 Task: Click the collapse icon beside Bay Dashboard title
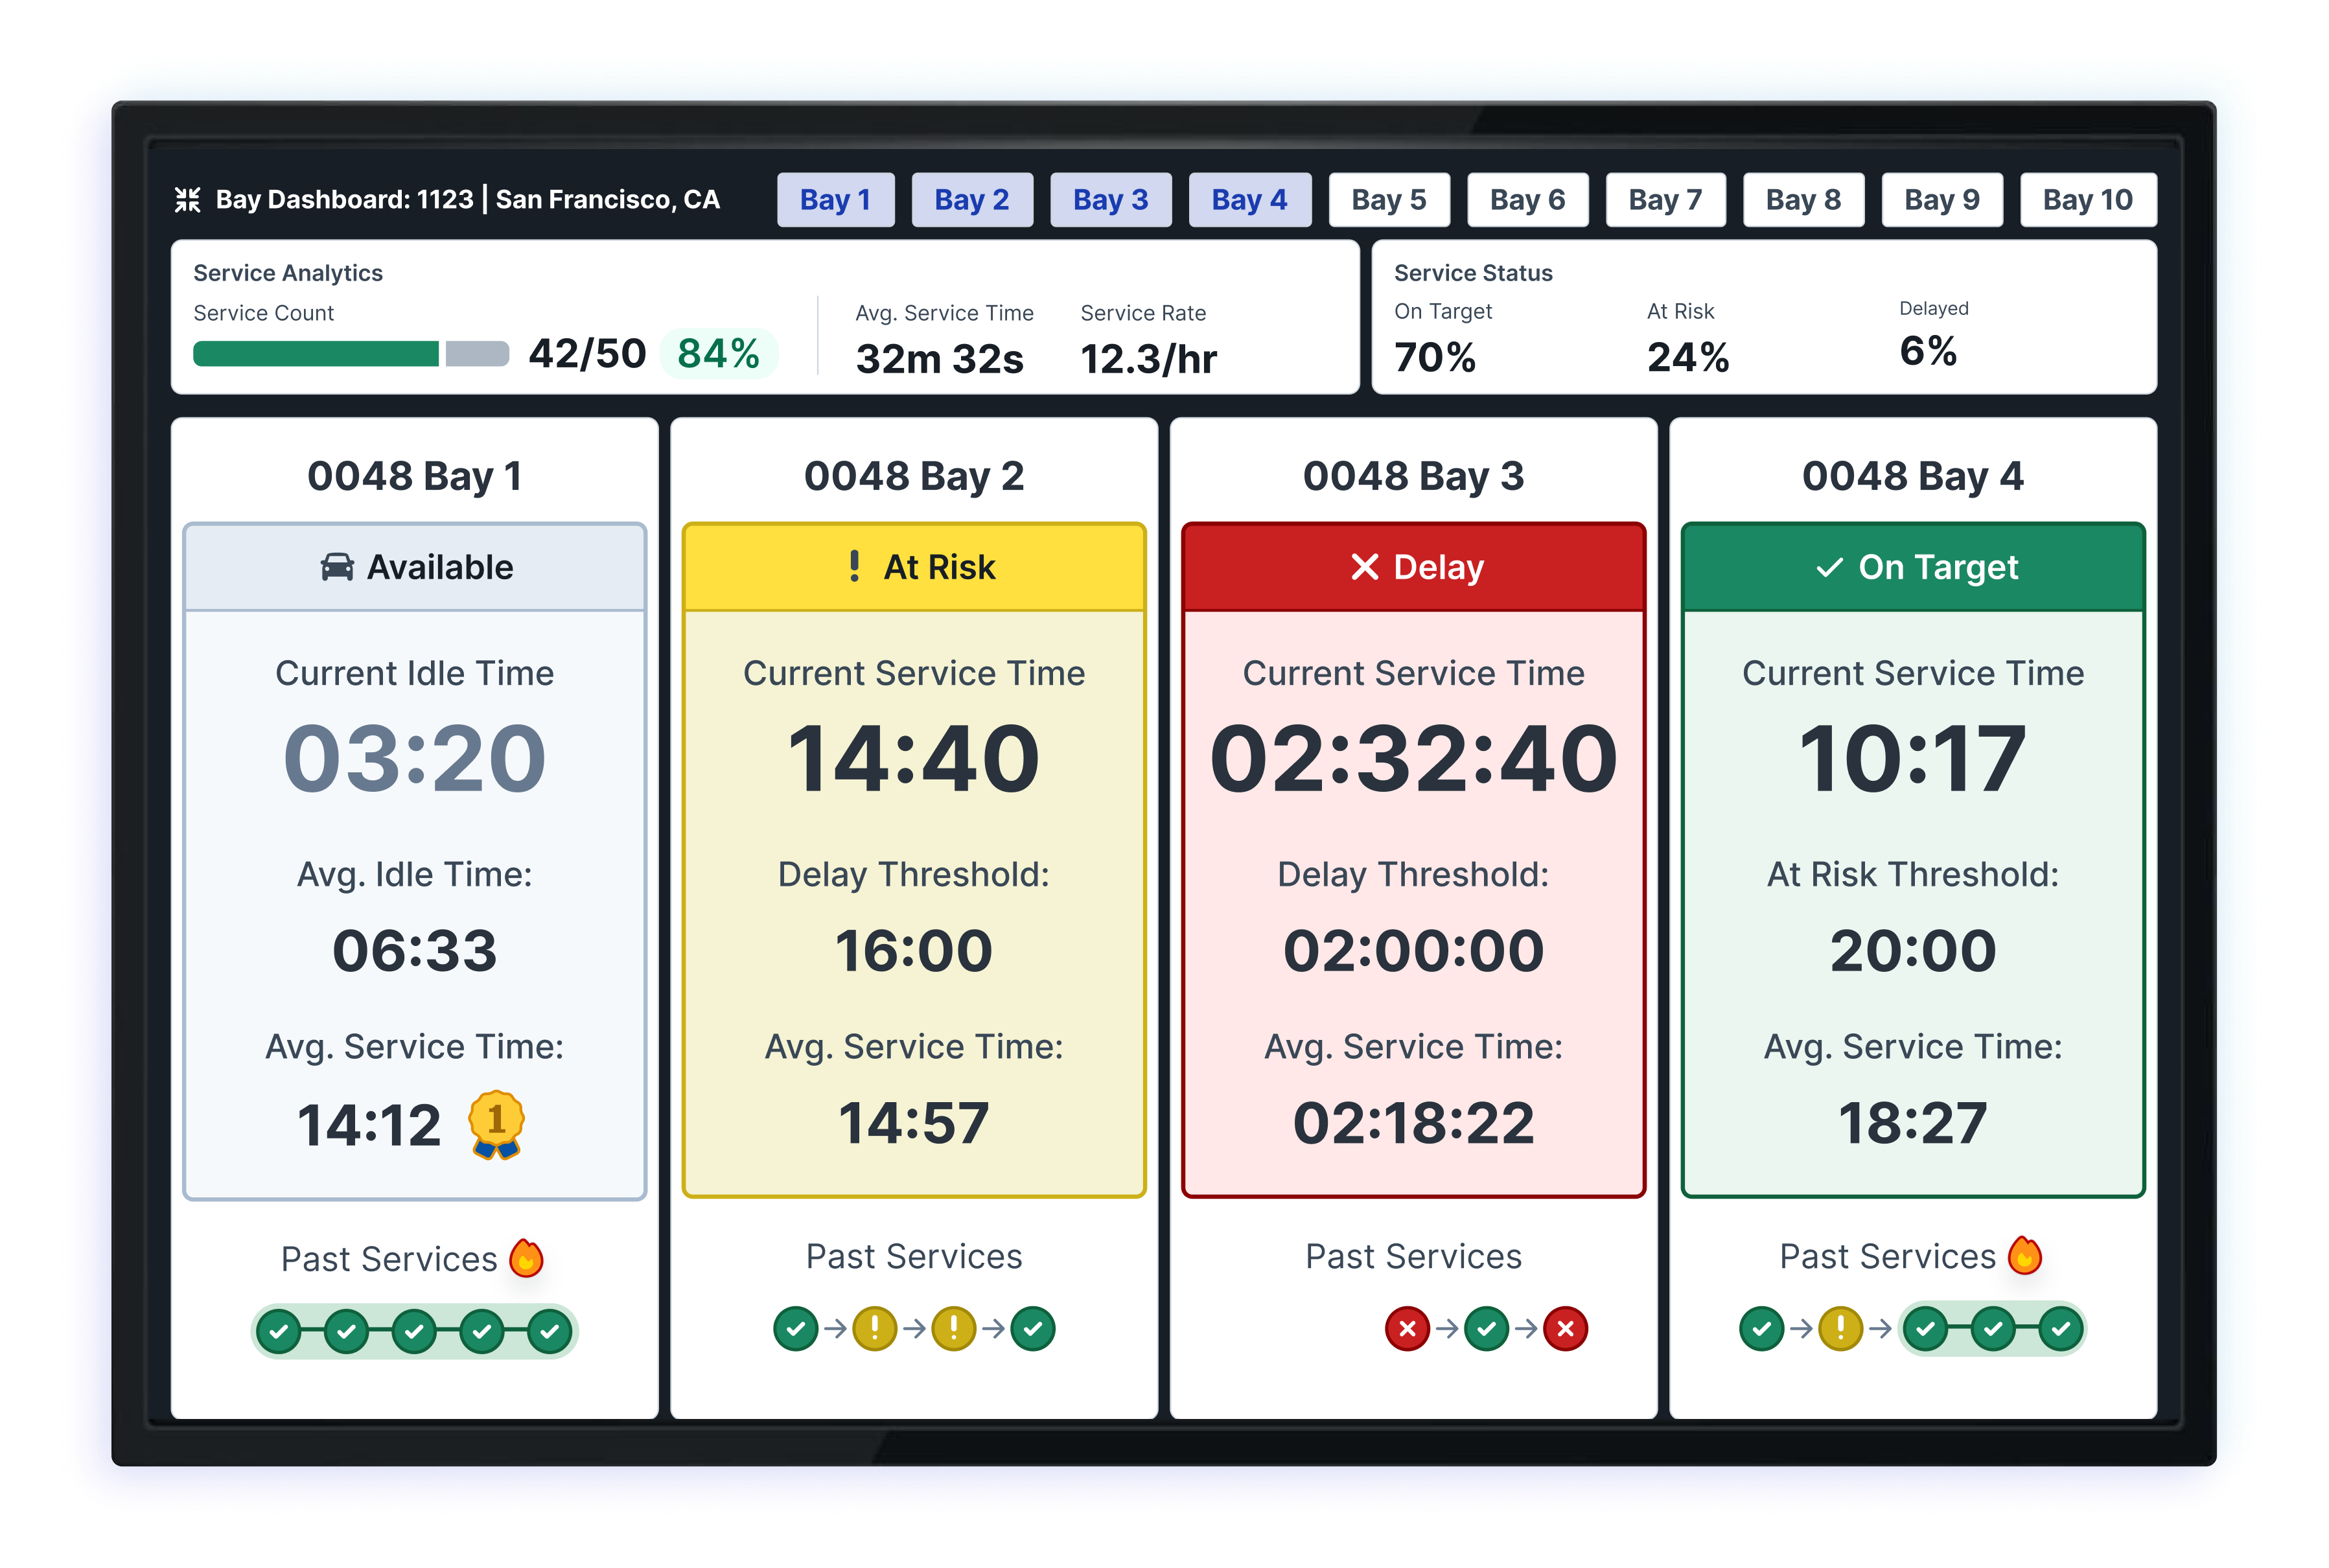point(187,200)
